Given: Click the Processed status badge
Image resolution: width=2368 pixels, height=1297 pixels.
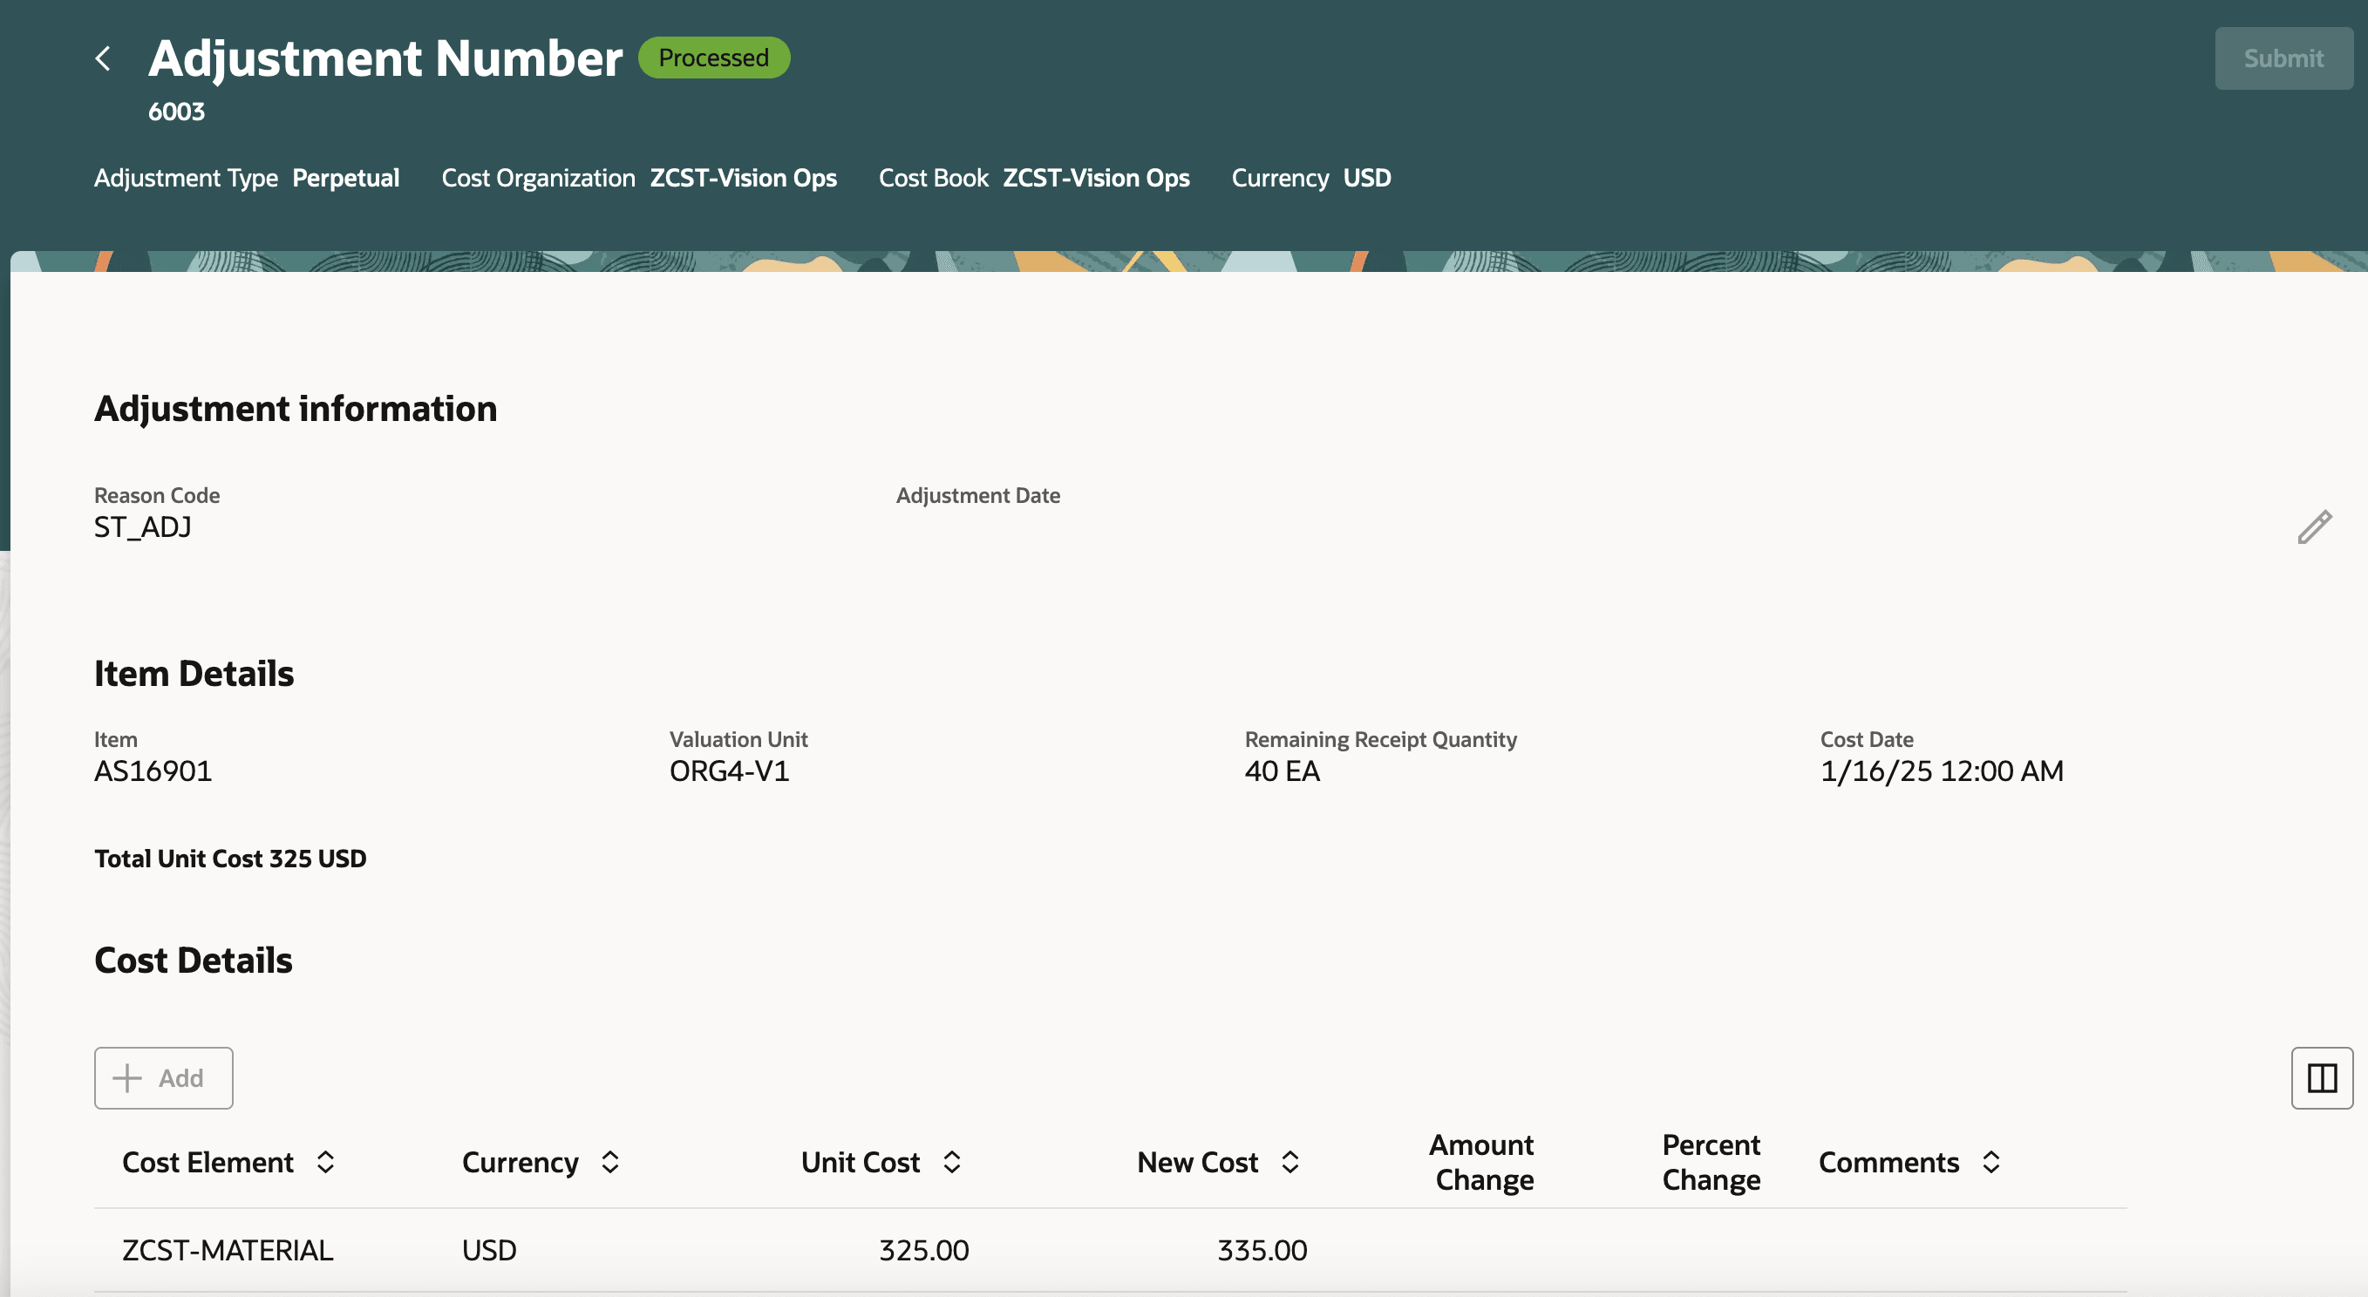Looking at the screenshot, I should [x=713, y=58].
